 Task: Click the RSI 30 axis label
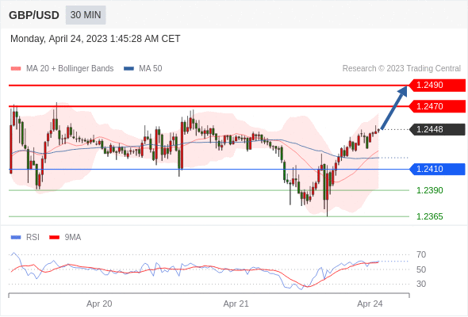421,284
